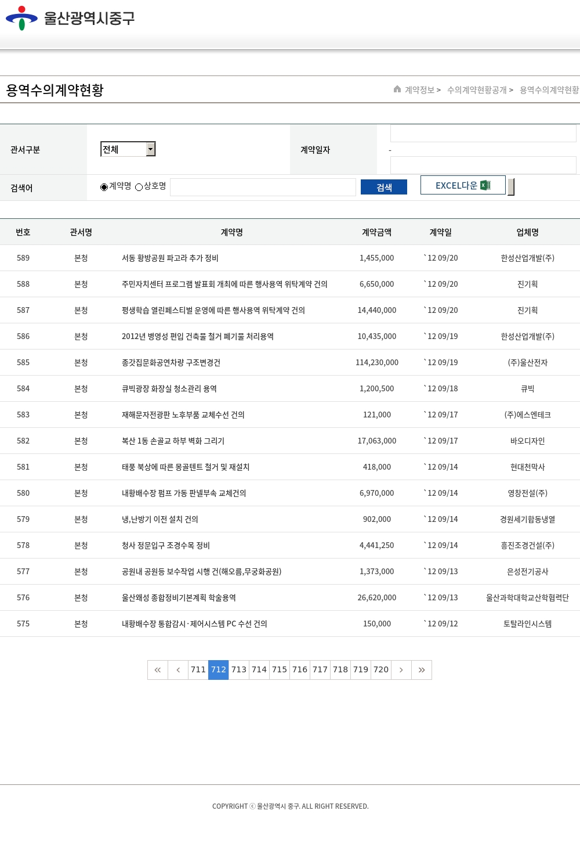Open 수의계약현황공개 breadcrumb item
The height and width of the screenshot is (843, 580).
tap(477, 90)
